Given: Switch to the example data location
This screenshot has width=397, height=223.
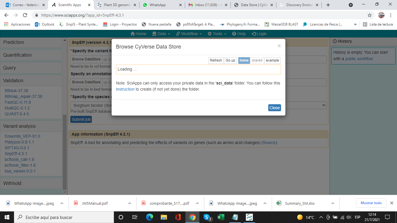Looking at the screenshot, I should coord(272,60).
